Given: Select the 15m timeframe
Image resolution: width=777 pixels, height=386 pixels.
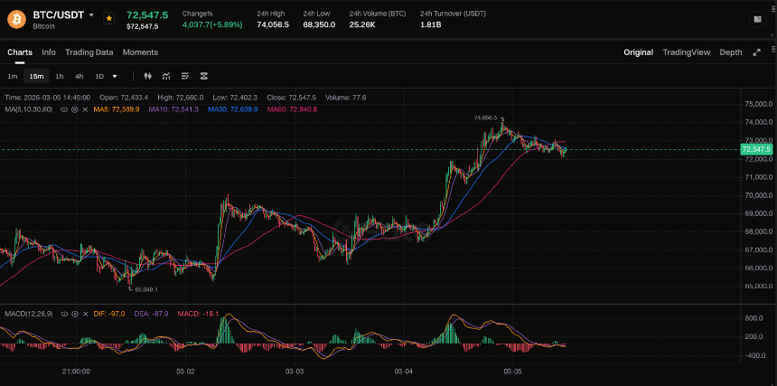Looking at the screenshot, I should click(36, 76).
